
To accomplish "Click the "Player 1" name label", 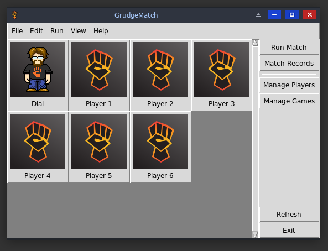I will pyautogui.click(x=99, y=104).
